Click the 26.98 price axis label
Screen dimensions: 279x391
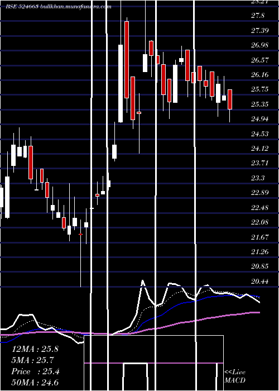pyautogui.click(x=259, y=45)
